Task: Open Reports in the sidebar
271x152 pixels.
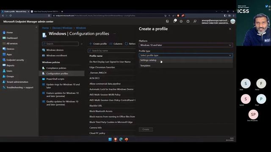Action: (x=10, y=65)
